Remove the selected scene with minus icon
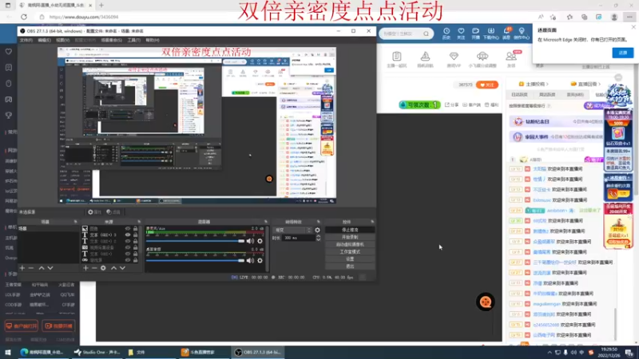Screen dimensions: 639x359 click(31, 268)
